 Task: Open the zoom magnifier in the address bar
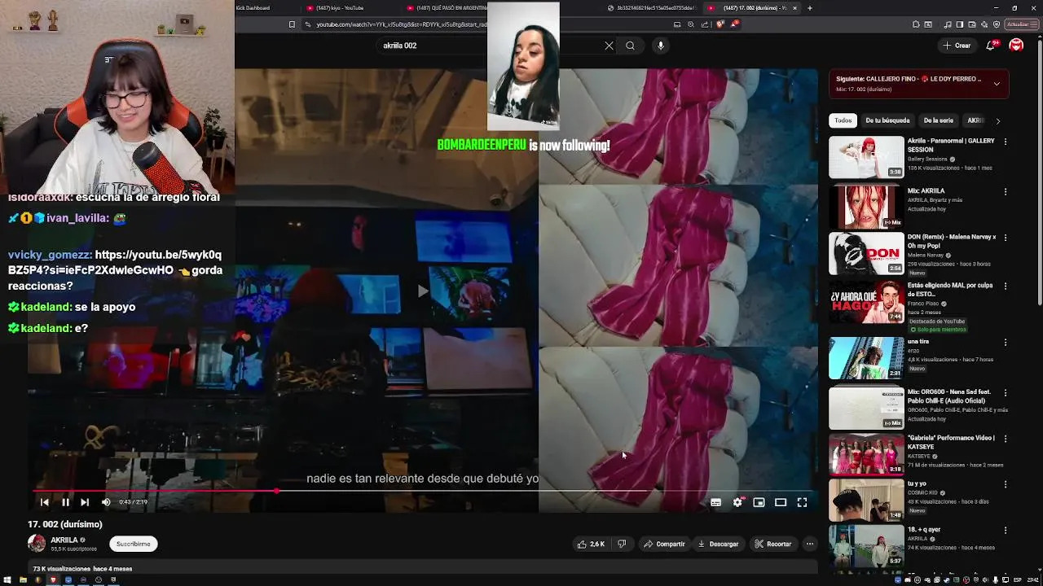[x=691, y=24]
